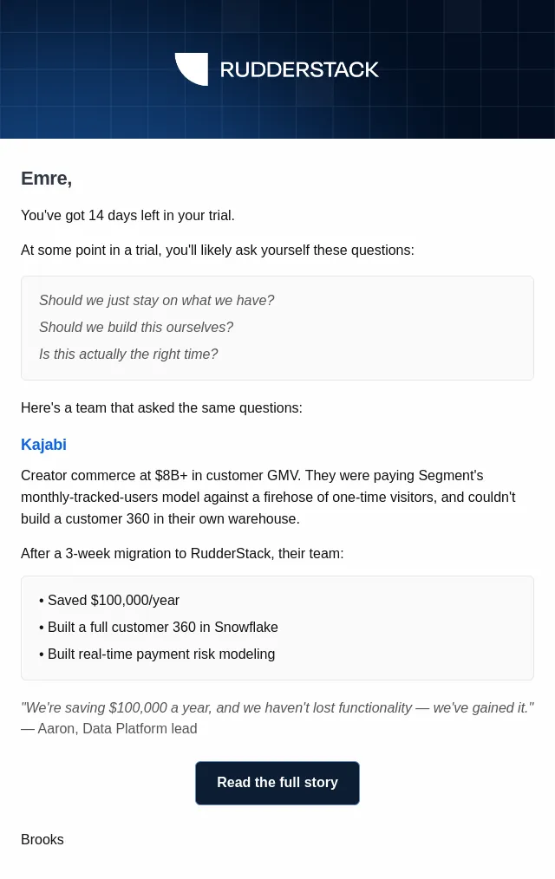Click the '14 days left in your trial' line
Image resolution: width=555 pixels, height=879 pixels.
pyautogui.click(x=127, y=215)
